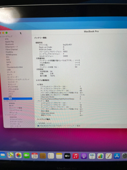Select Bluetooth in the sidebar
127x170 pixels.
point(10,44)
